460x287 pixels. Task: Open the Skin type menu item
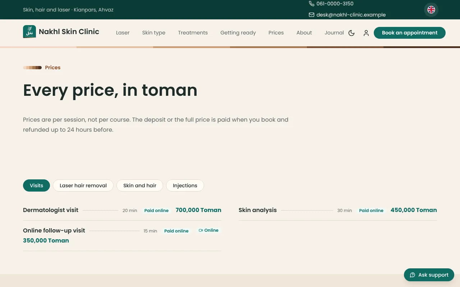pyautogui.click(x=154, y=33)
